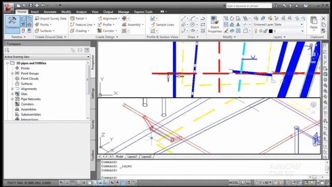The height and width of the screenshot is (187, 332).
Task: Expand the Point Groups tree node
Action: click(12, 73)
